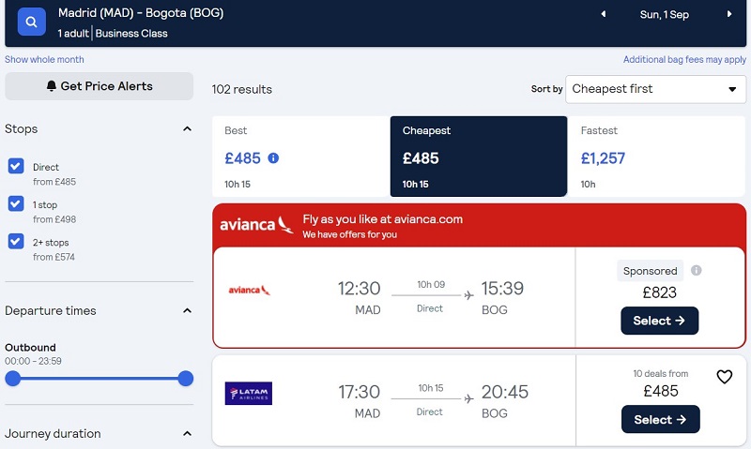Switch to the Fastest tab
This screenshot has height=449, width=751.
click(x=656, y=157)
